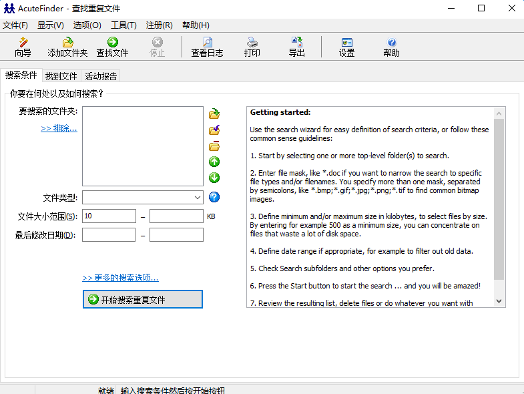Viewport: 524px width, 394px height.
Task: Click the folder icon with purple checkmark
Action: tap(214, 130)
